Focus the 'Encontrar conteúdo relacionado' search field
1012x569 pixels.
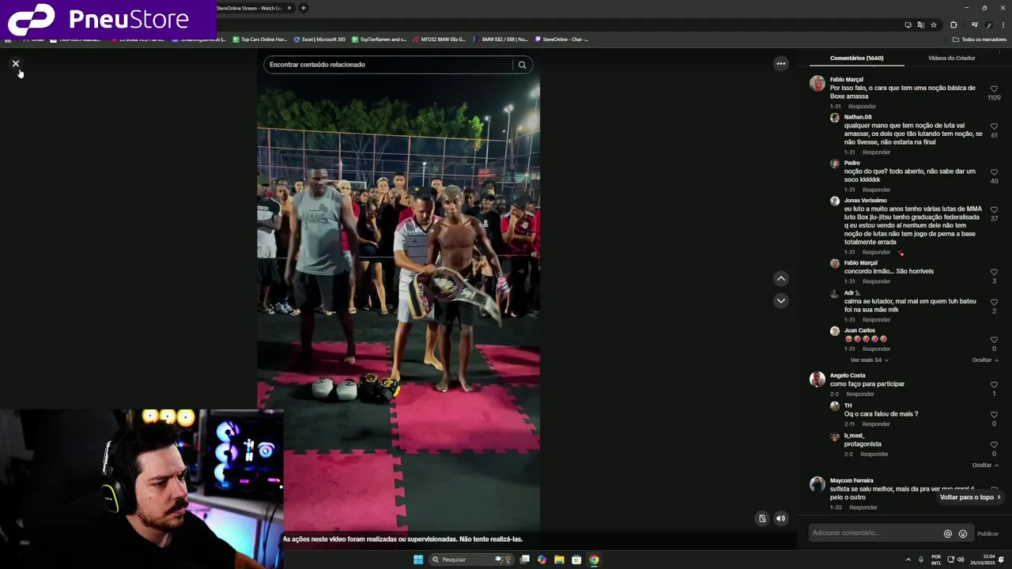pyautogui.click(x=387, y=65)
